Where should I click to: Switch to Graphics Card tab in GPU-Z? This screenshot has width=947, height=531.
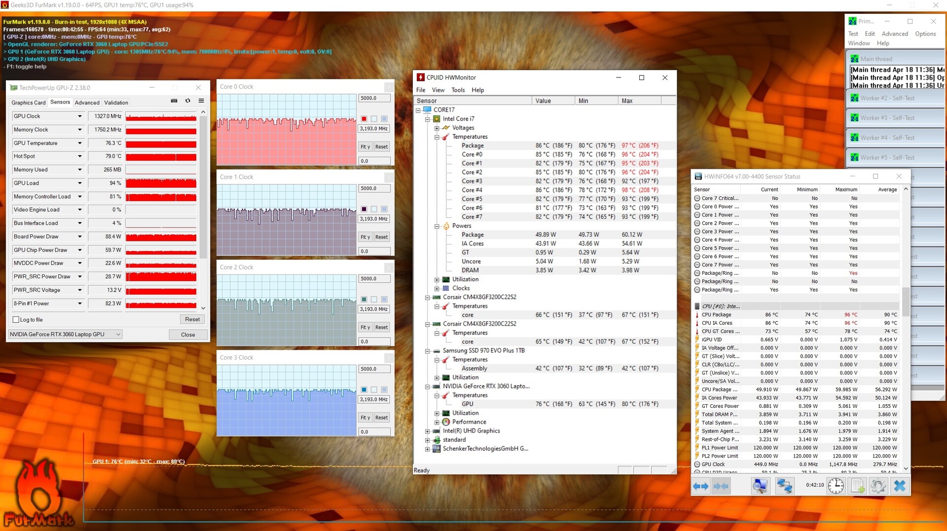click(29, 102)
